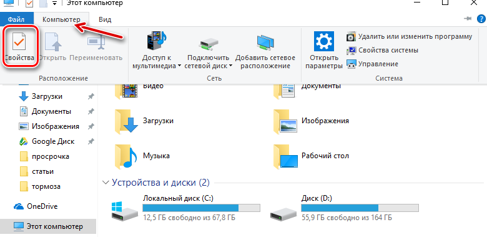This screenshot has width=487, height=237.
Task: Unpin Загрузки using its pin icon
Action: point(91,97)
